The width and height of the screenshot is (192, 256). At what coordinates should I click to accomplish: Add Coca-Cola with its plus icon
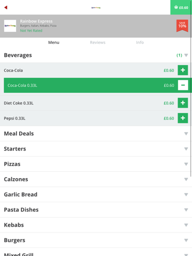click(x=183, y=70)
